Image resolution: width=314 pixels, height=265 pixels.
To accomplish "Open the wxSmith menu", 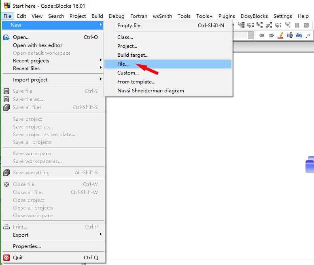I will pos(162,16).
